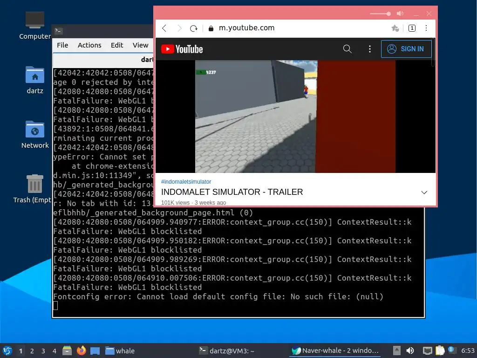Click the Indomalet Simulator video player
The image size is (477, 358).
tap(295, 116)
